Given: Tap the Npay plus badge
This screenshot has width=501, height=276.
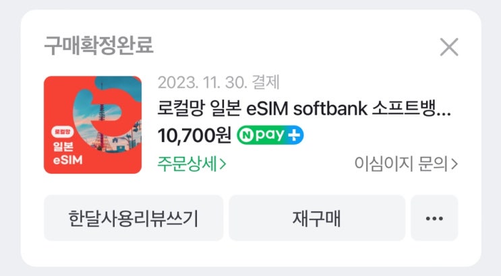Looking at the screenshot, I should pos(270,135).
